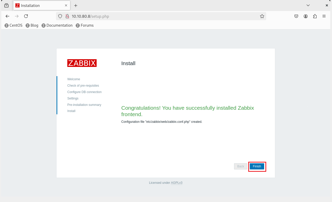Open a new tab with plus icon
Image resolution: width=332 pixels, height=202 pixels.
[x=76, y=5]
